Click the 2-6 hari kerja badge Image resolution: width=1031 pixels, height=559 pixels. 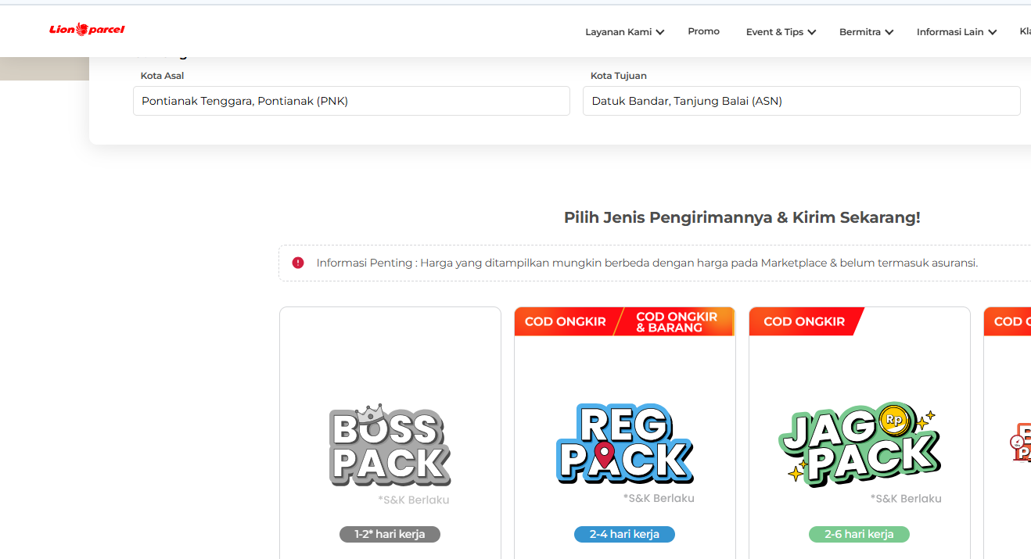click(859, 534)
